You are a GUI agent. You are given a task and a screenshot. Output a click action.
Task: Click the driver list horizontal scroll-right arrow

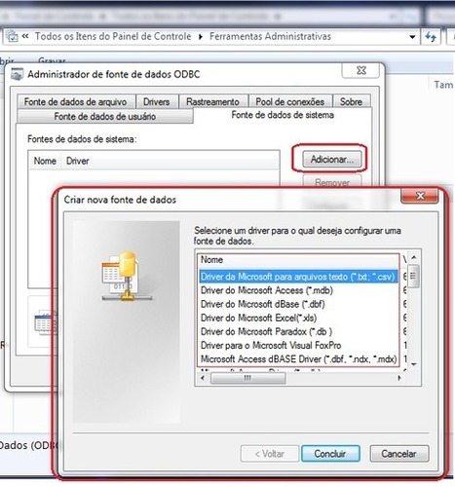tap(399, 378)
